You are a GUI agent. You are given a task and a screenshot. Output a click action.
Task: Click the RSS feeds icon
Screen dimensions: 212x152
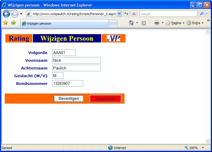pos(144,23)
